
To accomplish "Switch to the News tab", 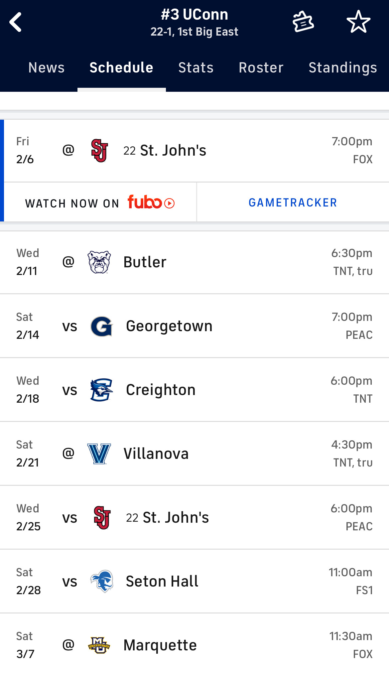I will (47, 67).
